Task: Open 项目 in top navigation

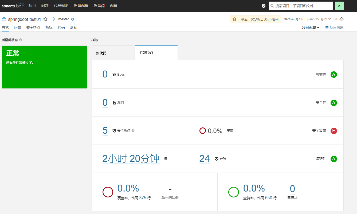Action: click(x=32, y=6)
